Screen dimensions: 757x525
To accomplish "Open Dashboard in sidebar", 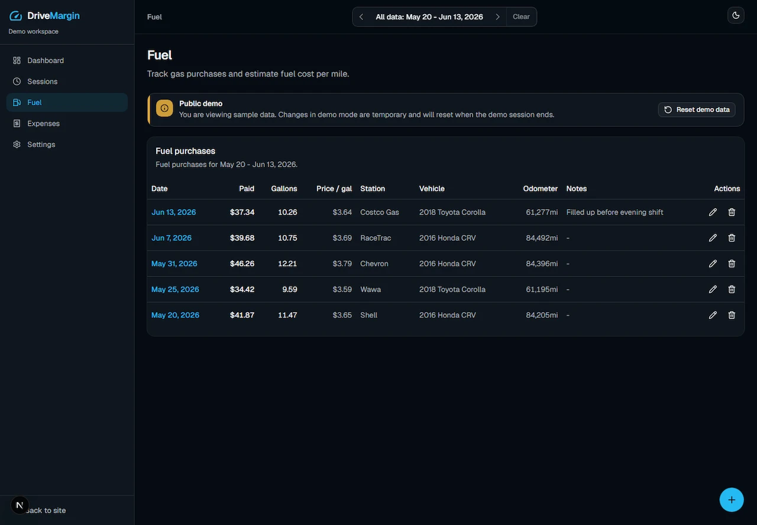I will pyautogui.click(x=67, y=60).
